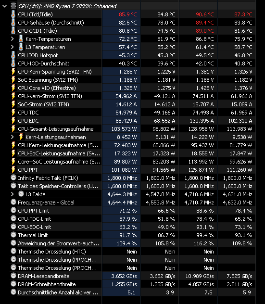This screenshot has height=304, width=265.
Task: Click the 10.989 GB/s DRAM read maximum
Action: pyautogui.click(x=200, y=276)
